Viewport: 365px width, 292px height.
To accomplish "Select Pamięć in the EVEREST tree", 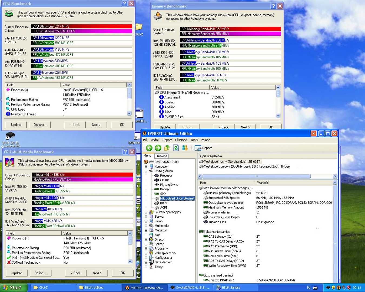I will [165, 189].
